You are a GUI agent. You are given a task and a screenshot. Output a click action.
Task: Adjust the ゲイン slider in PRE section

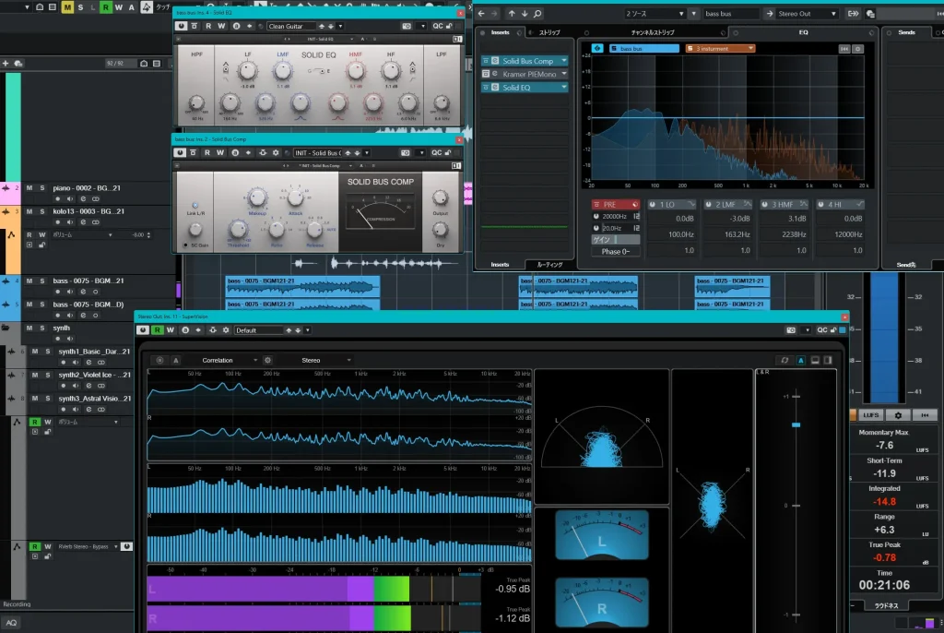point(615,239)
